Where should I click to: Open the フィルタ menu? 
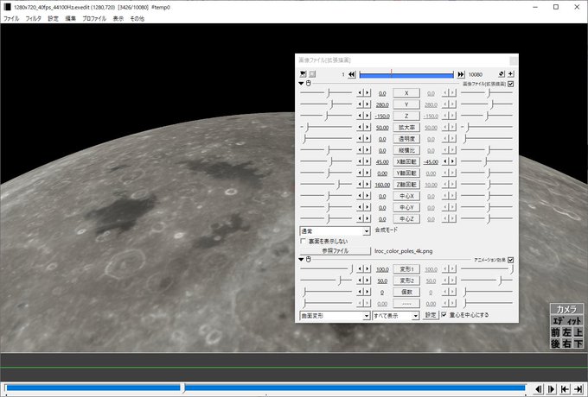point(34,18)
